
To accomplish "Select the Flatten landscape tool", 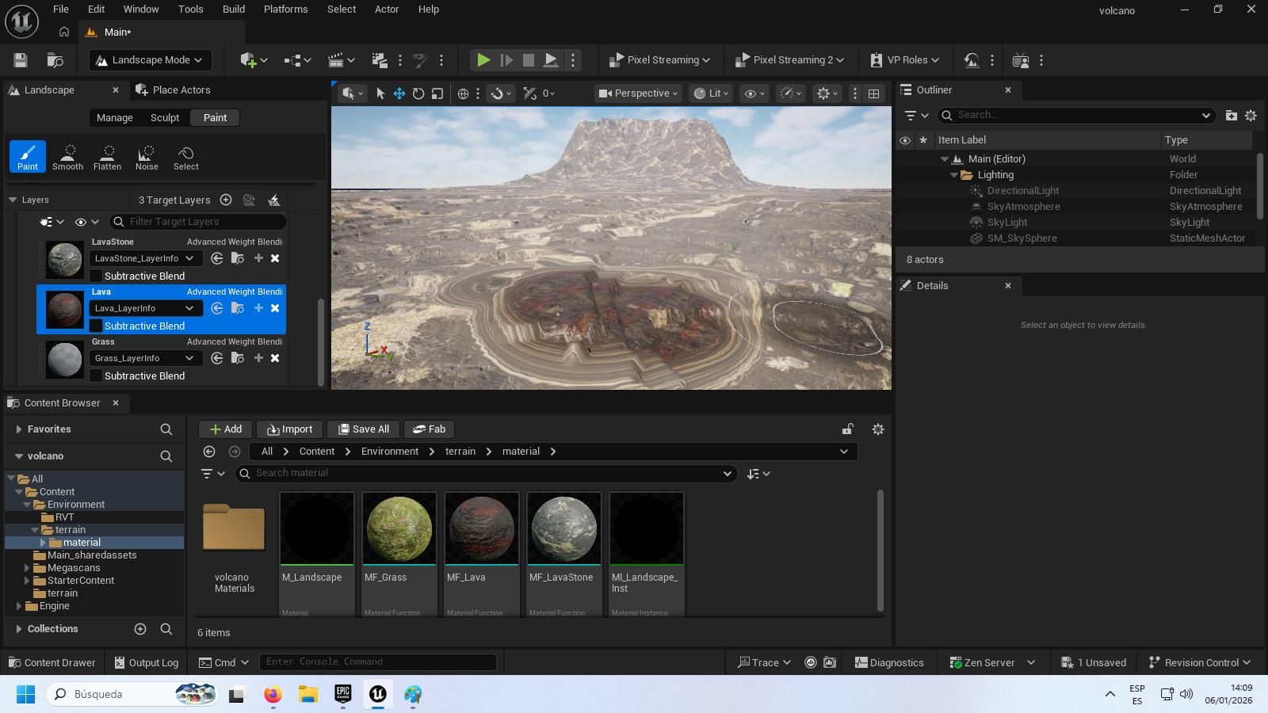I will (x=107, y=157).
